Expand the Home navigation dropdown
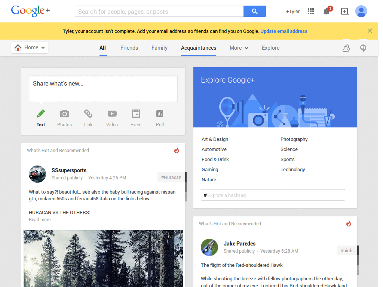 30,47
